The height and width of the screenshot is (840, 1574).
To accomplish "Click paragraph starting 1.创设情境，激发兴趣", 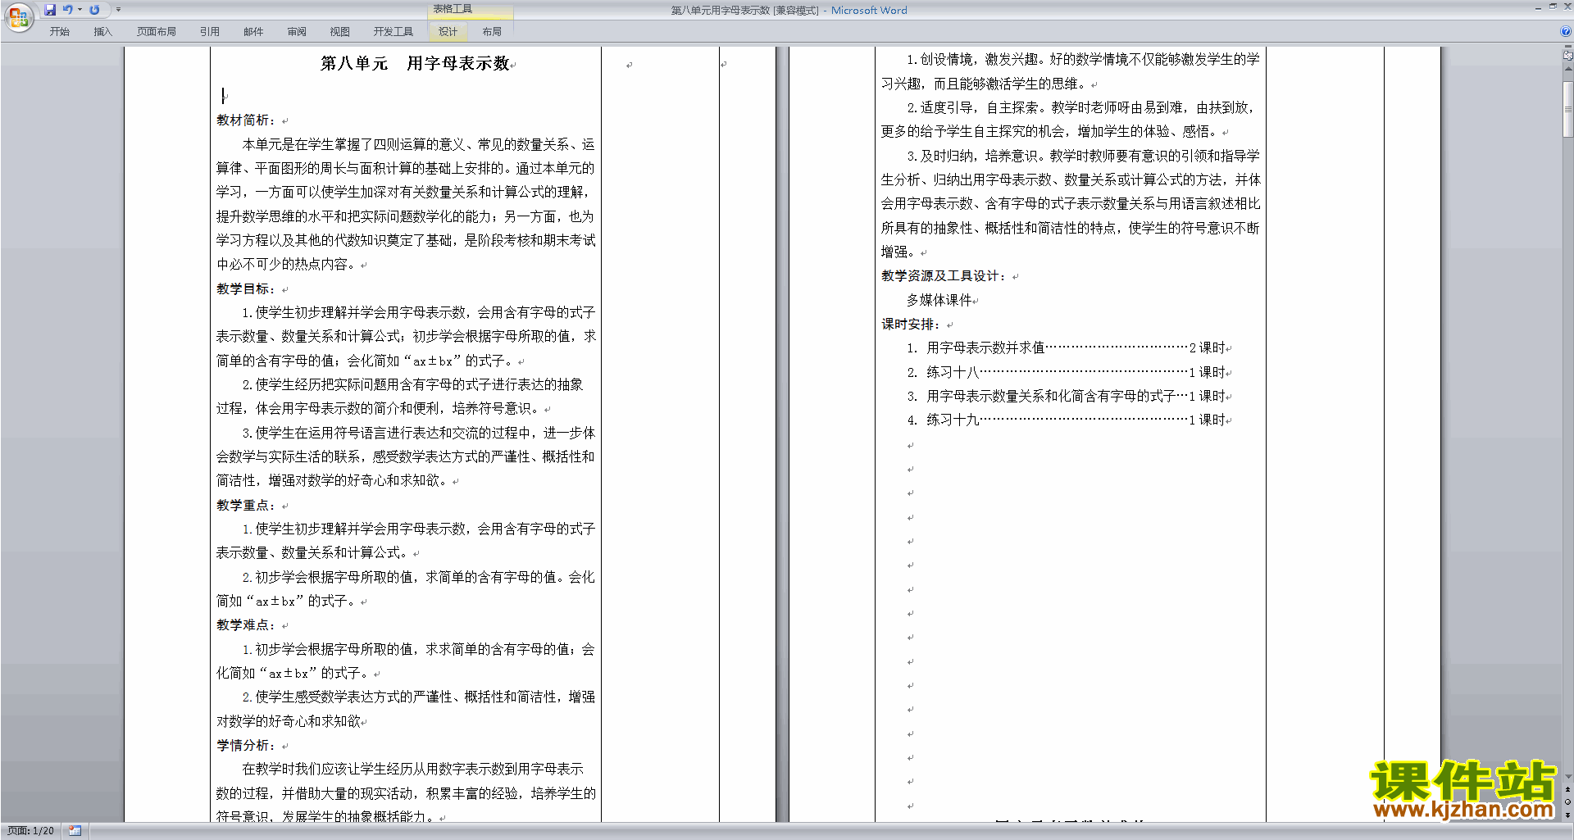I will [1071, 71].
